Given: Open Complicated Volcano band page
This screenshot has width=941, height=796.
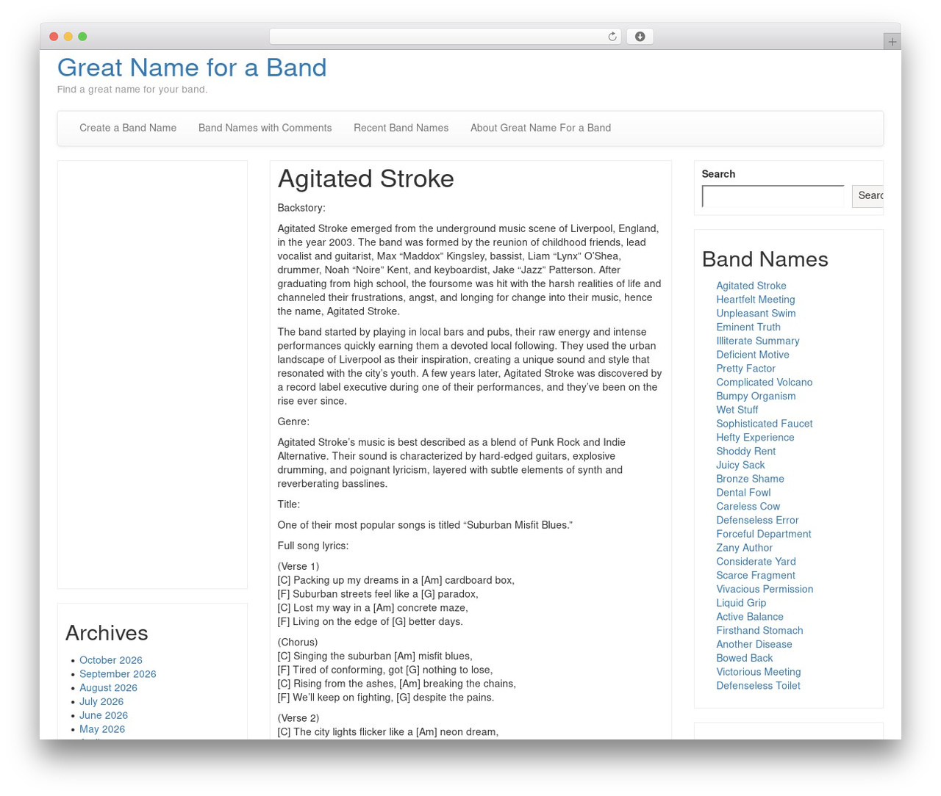Looking at the screenshot, I should (x=765, y=383).
